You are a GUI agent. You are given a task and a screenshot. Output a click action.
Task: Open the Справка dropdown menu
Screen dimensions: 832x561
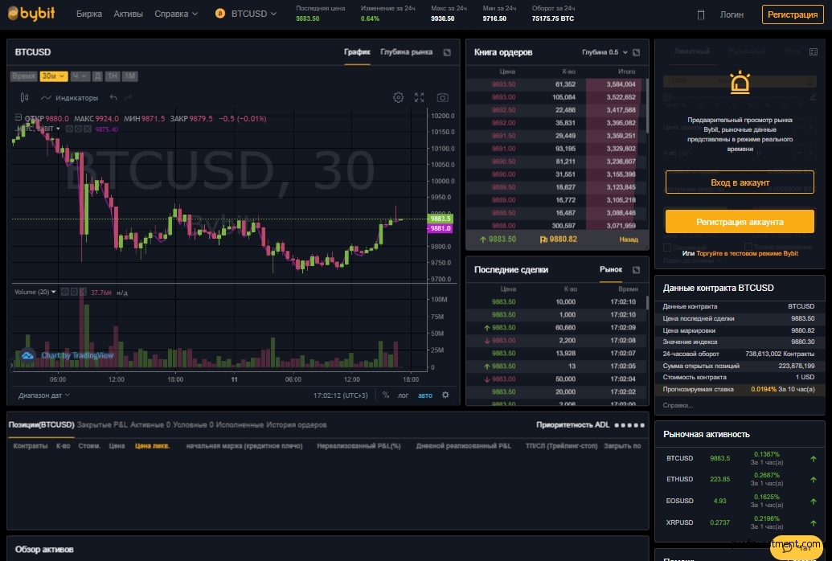pos(176,14)
